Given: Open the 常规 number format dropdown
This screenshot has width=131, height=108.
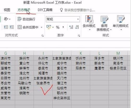Looking at the screenshot, I should click(x=63, y=19).
